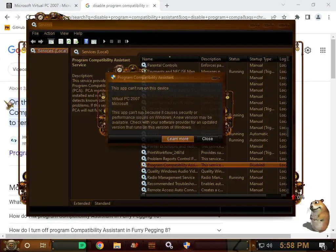This screenshot has height=252, width=336.
Task: Sort by the Description column header
Action: (x=213, y=59)
